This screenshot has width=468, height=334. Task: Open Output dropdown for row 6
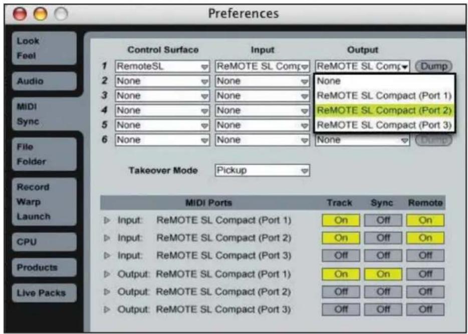point(363,140)
